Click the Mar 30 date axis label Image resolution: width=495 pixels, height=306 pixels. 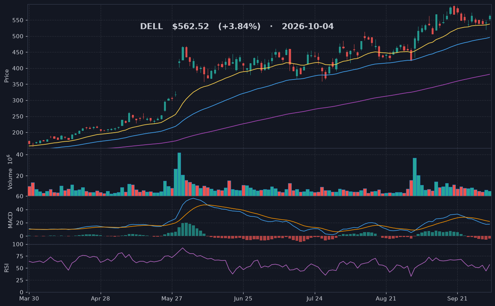pyautogui.click(x=29, y=298)
